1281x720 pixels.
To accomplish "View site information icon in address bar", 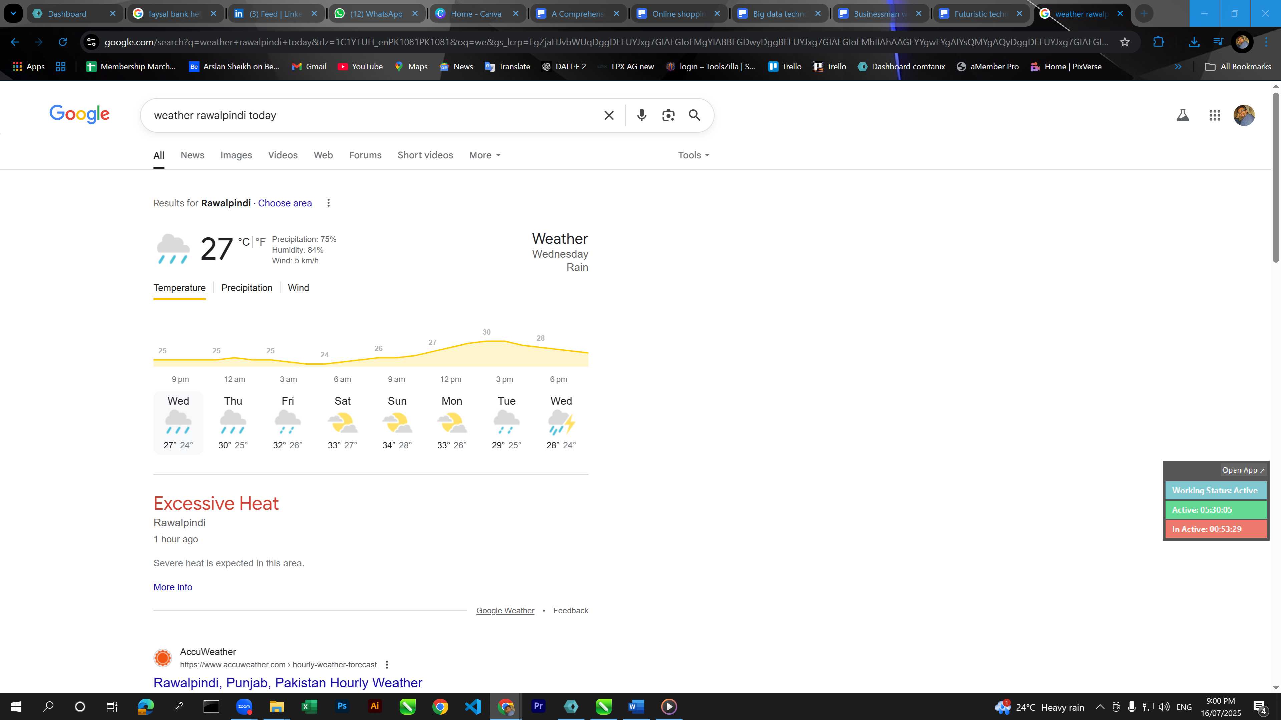I will 91,42.
